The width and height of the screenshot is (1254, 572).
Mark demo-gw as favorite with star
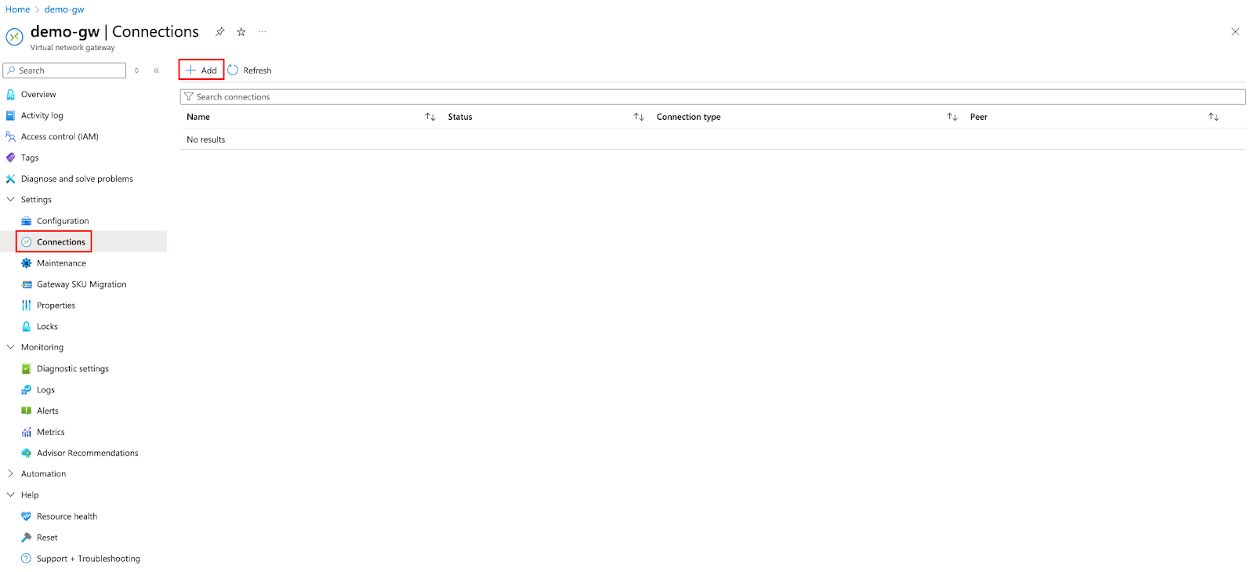click(241, 32)
